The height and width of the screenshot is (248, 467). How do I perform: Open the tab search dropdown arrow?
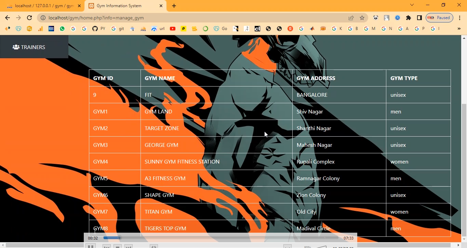click(412, 5)
